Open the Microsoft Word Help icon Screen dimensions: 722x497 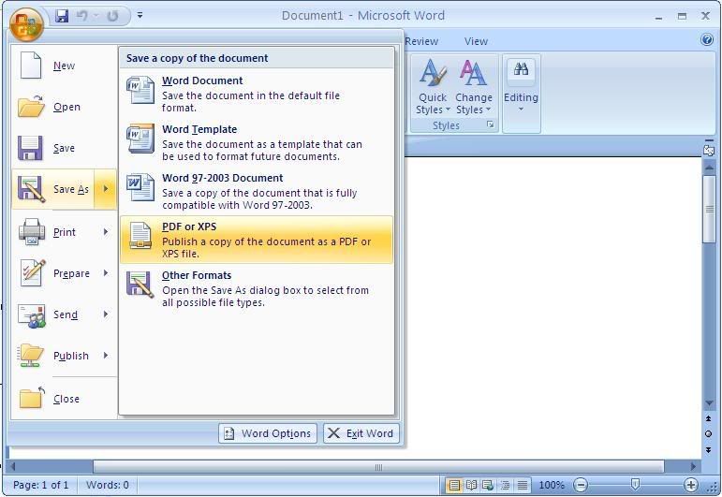point(707,39)
